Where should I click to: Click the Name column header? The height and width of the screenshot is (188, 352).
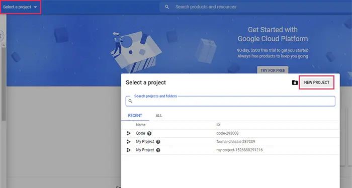pyautogui.click(x=140, y=125)
